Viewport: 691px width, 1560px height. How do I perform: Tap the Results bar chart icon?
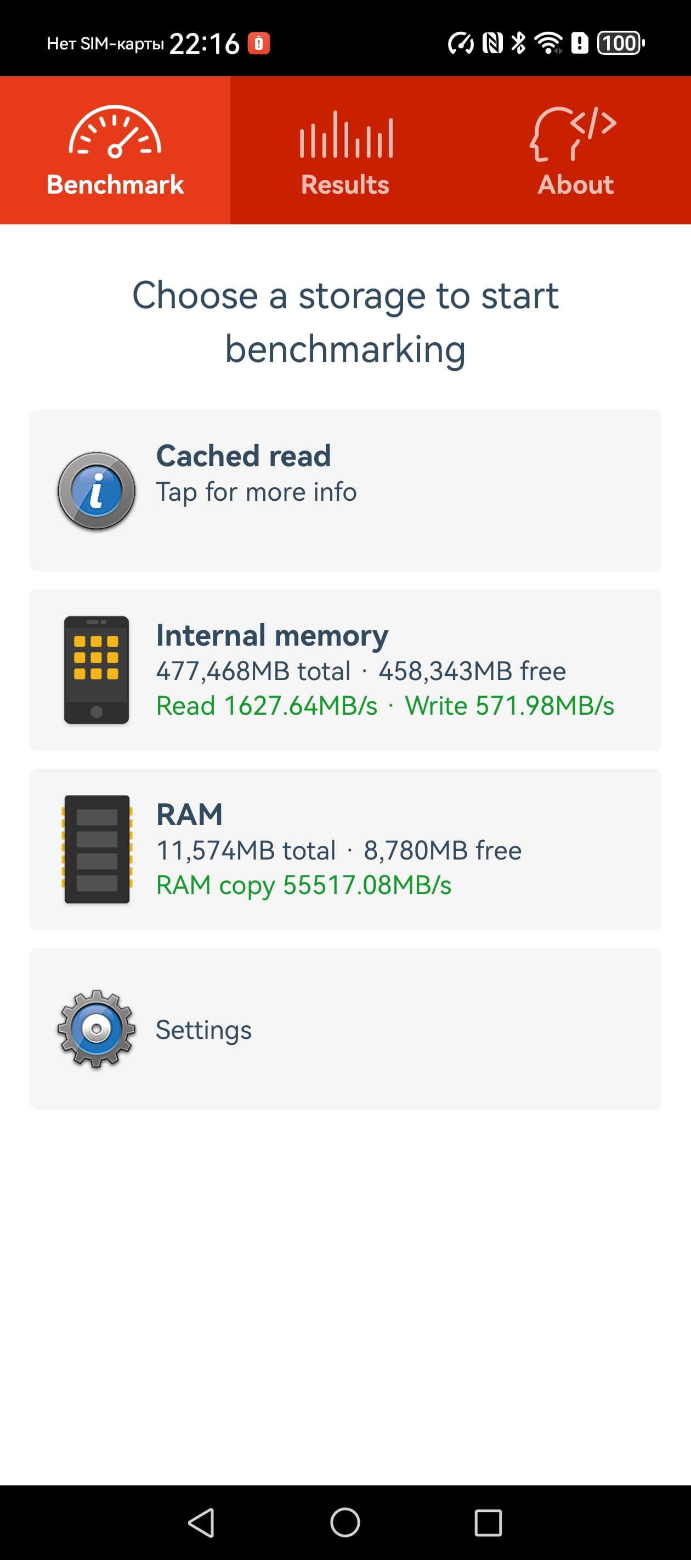click(346, 134)
